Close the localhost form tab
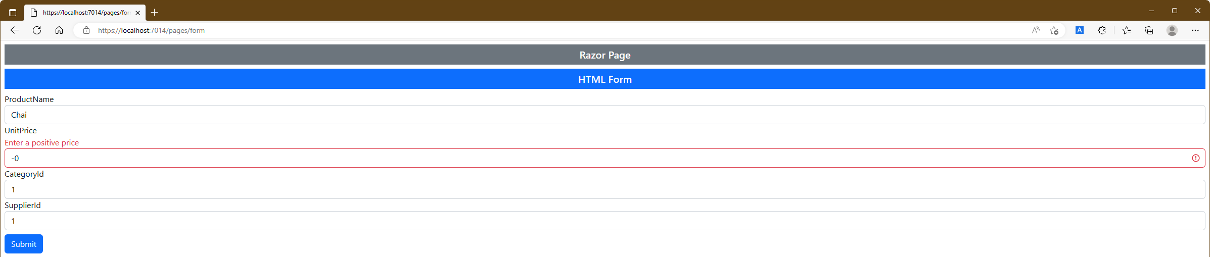1210x257 pixels. 137,13
